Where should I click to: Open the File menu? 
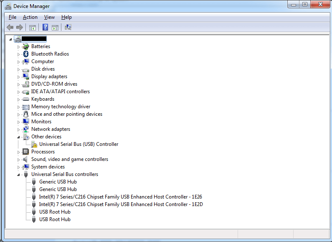[x=13, y=17]
